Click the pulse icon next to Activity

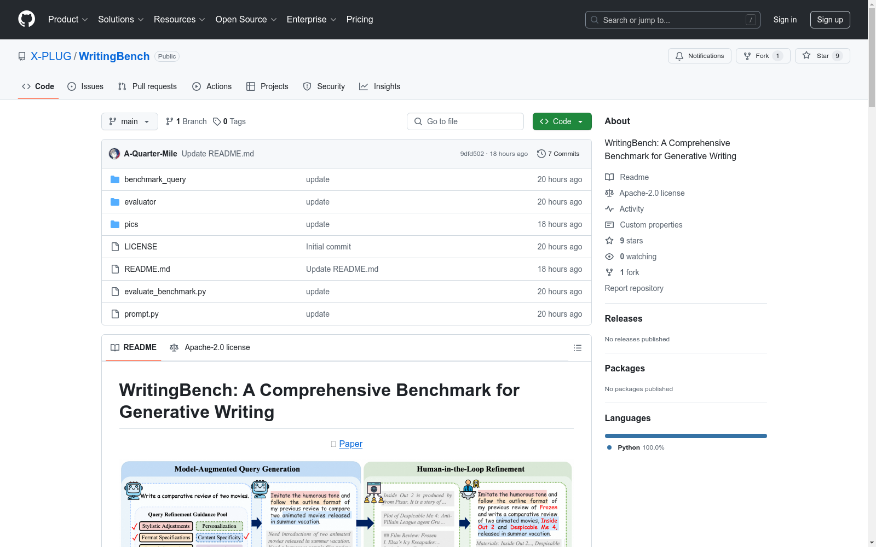point(609,209)
